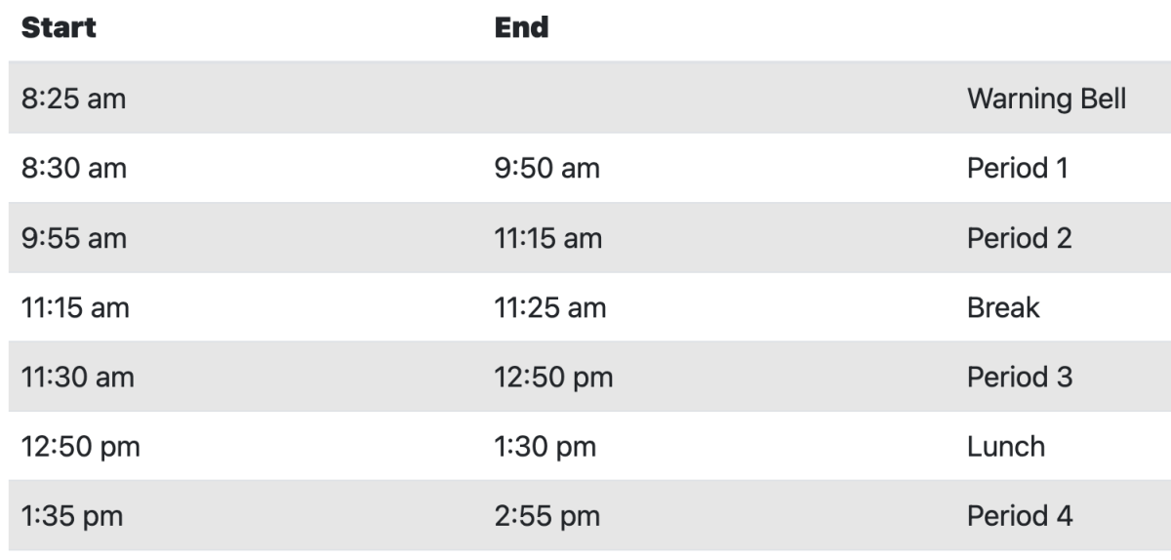1171x560 pixels.
Task: Select the 11:25 am end time
Action: click(549, 308)
